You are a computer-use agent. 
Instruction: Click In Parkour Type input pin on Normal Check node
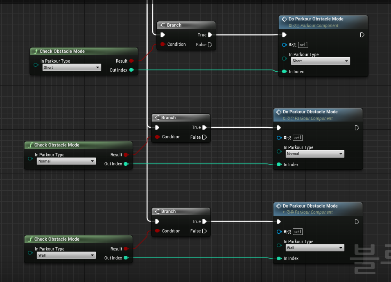pos(30,158)
